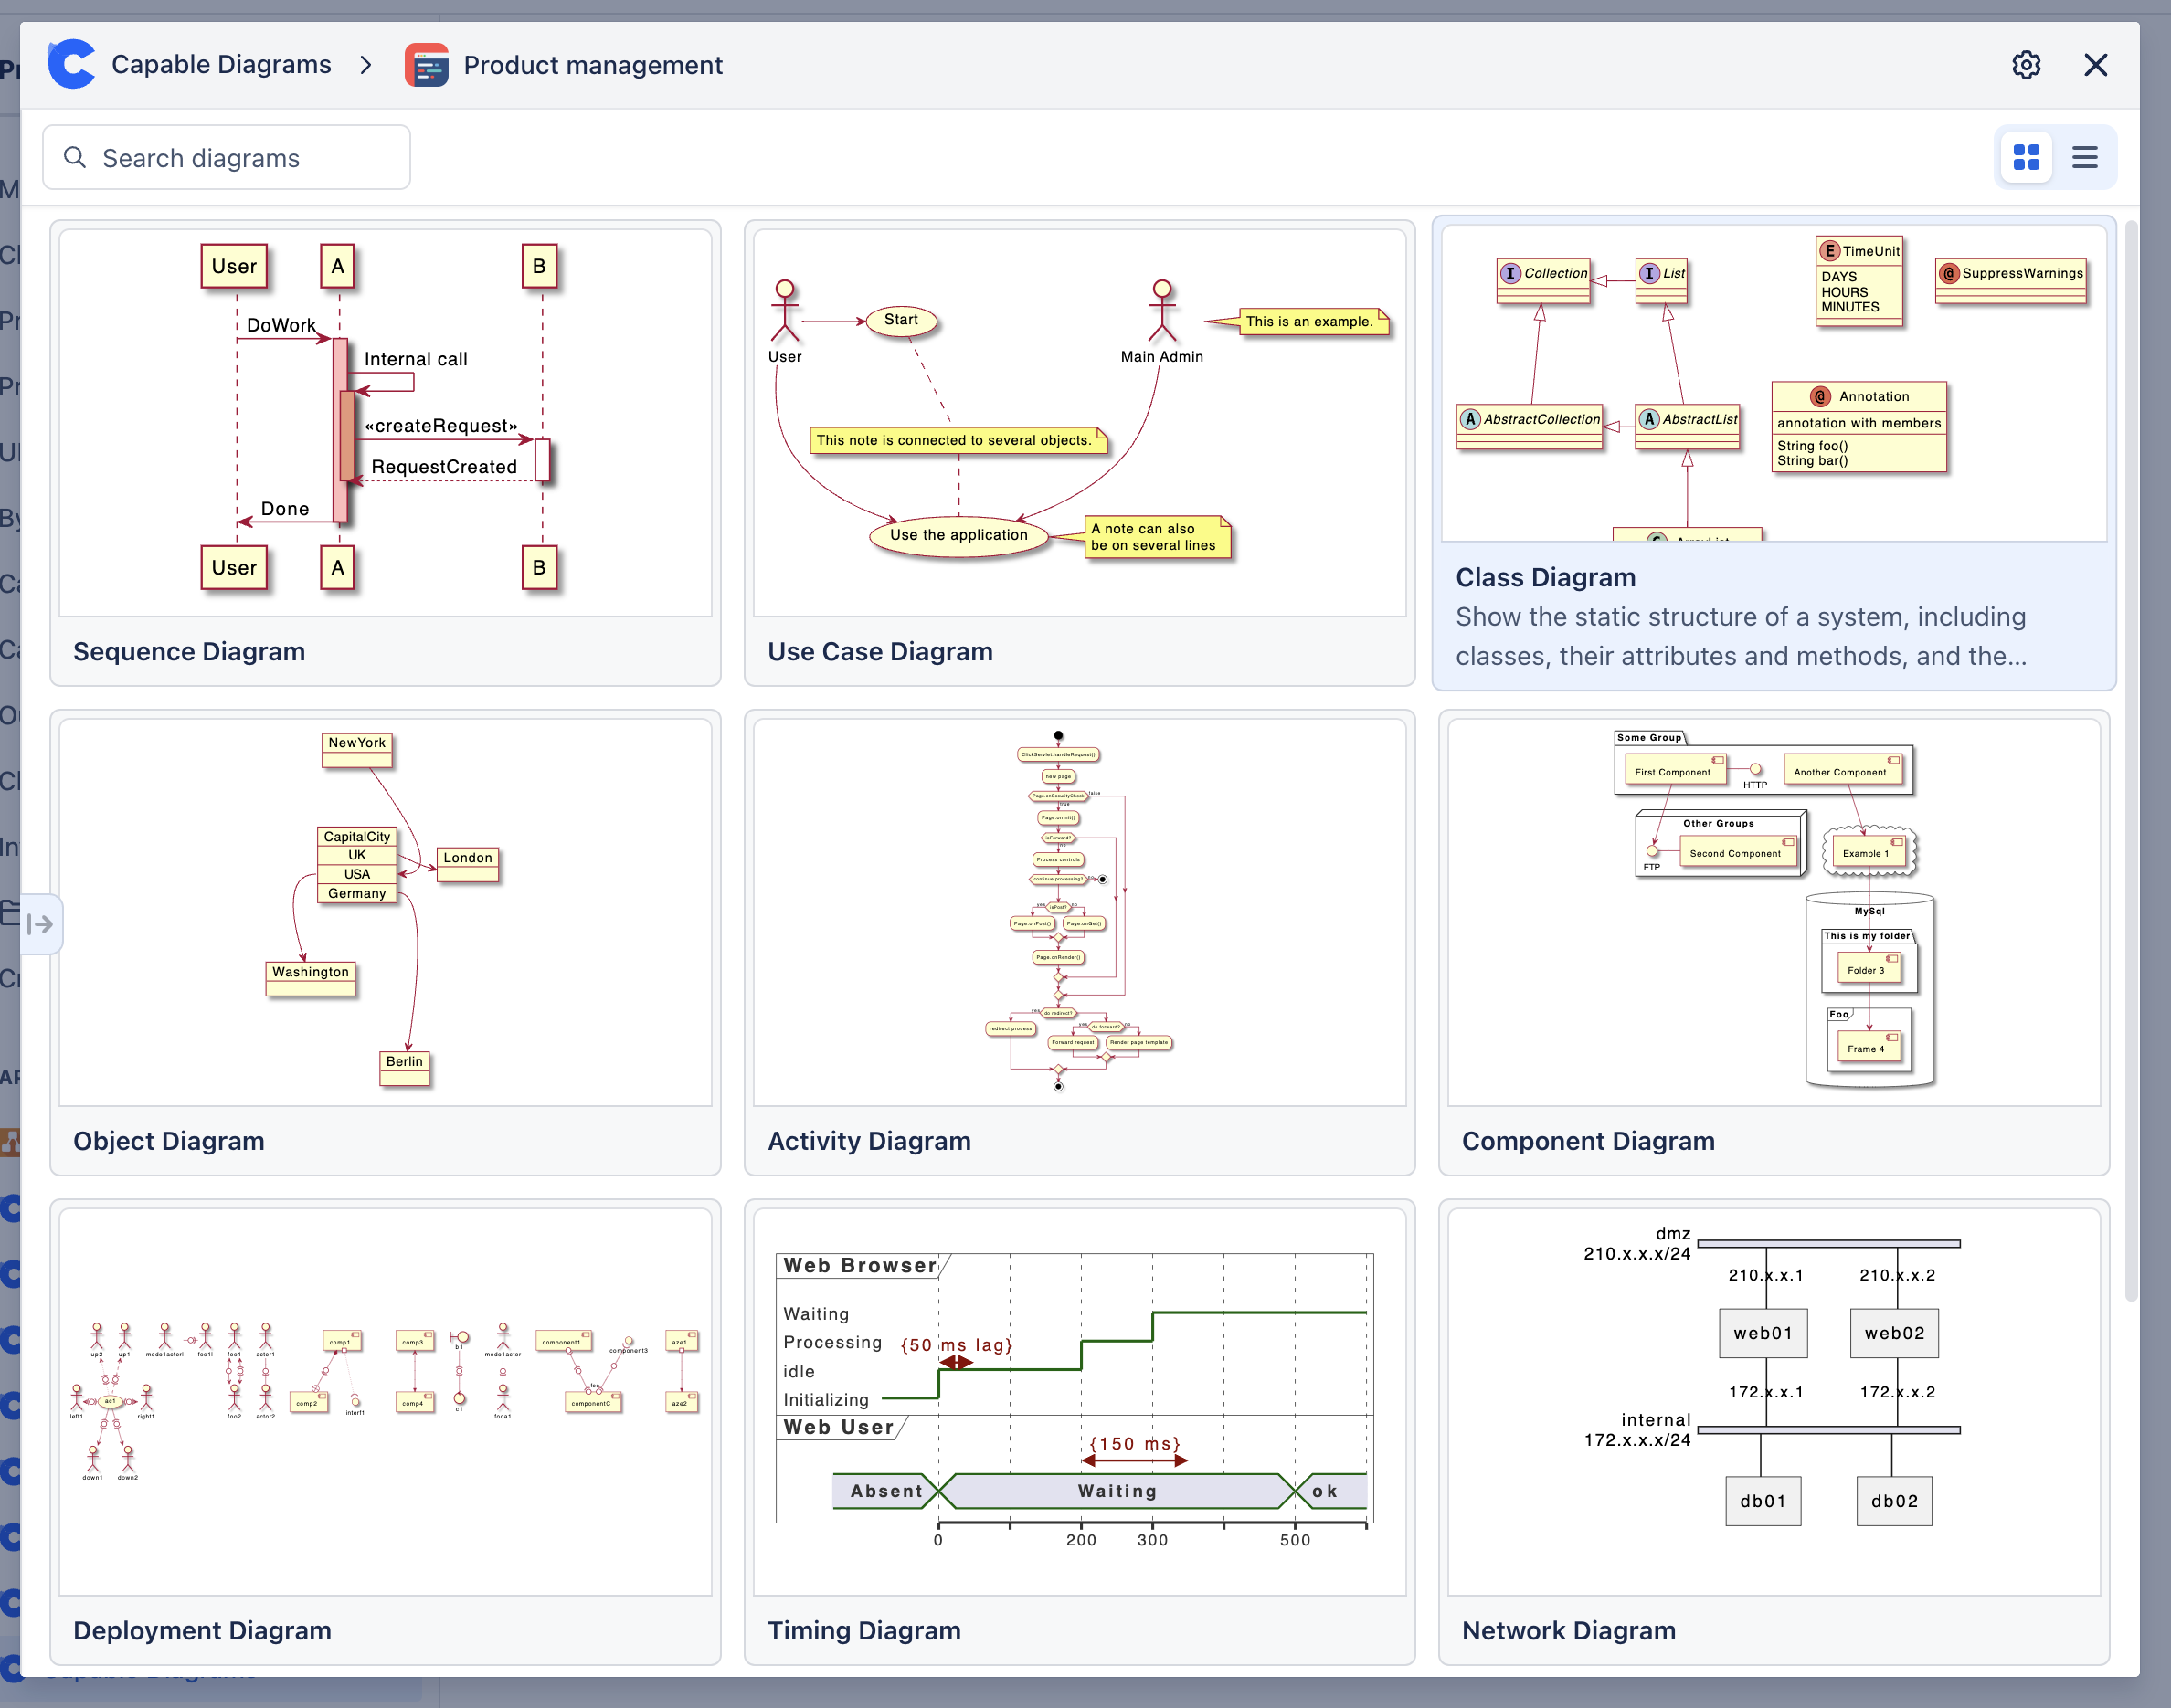Close the diagram picker dialog

tap(2096, 65)
